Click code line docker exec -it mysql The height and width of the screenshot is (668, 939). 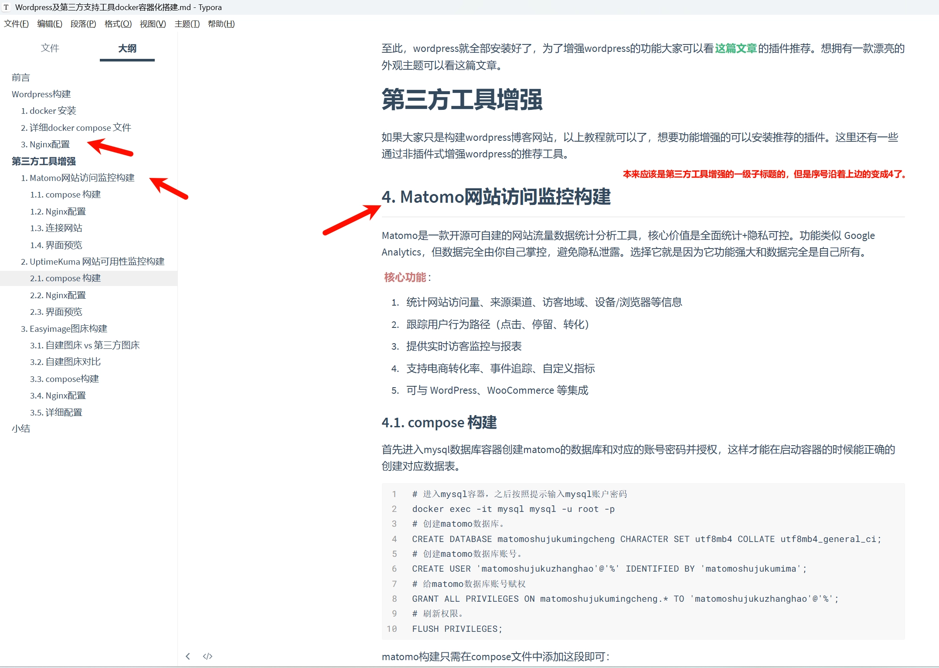coord(513,509)
